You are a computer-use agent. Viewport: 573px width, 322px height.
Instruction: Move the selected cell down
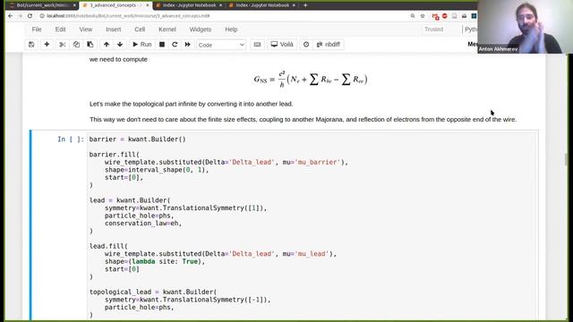[120, 45]
